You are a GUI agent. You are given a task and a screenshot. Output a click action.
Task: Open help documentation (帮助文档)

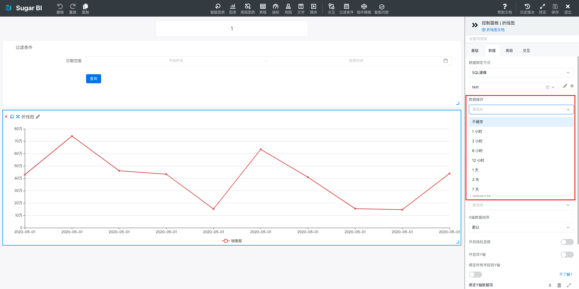pyautogui.click(x=505, y=8)
